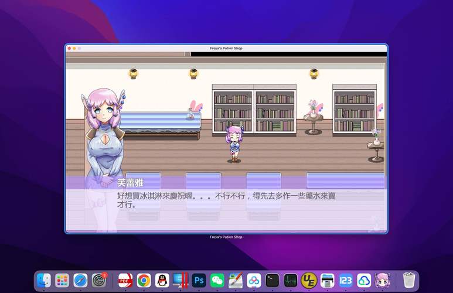This screenshot has height=293, width=453.
Task: Open QQ penguin icon in Dock
Action: (x=162, y=280)
